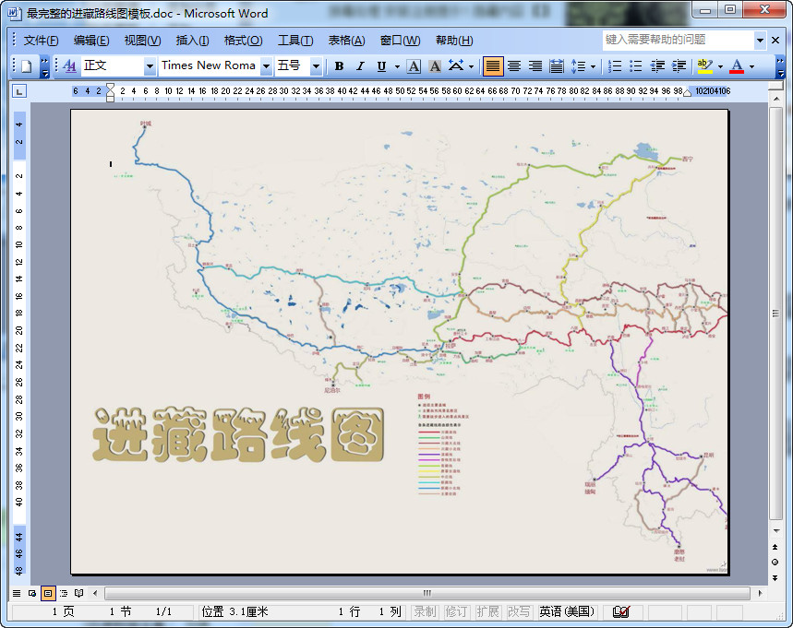Viewport: 793px width, 628px height.
Task: Open the 视图(V) menu
Action: point(142,41)
